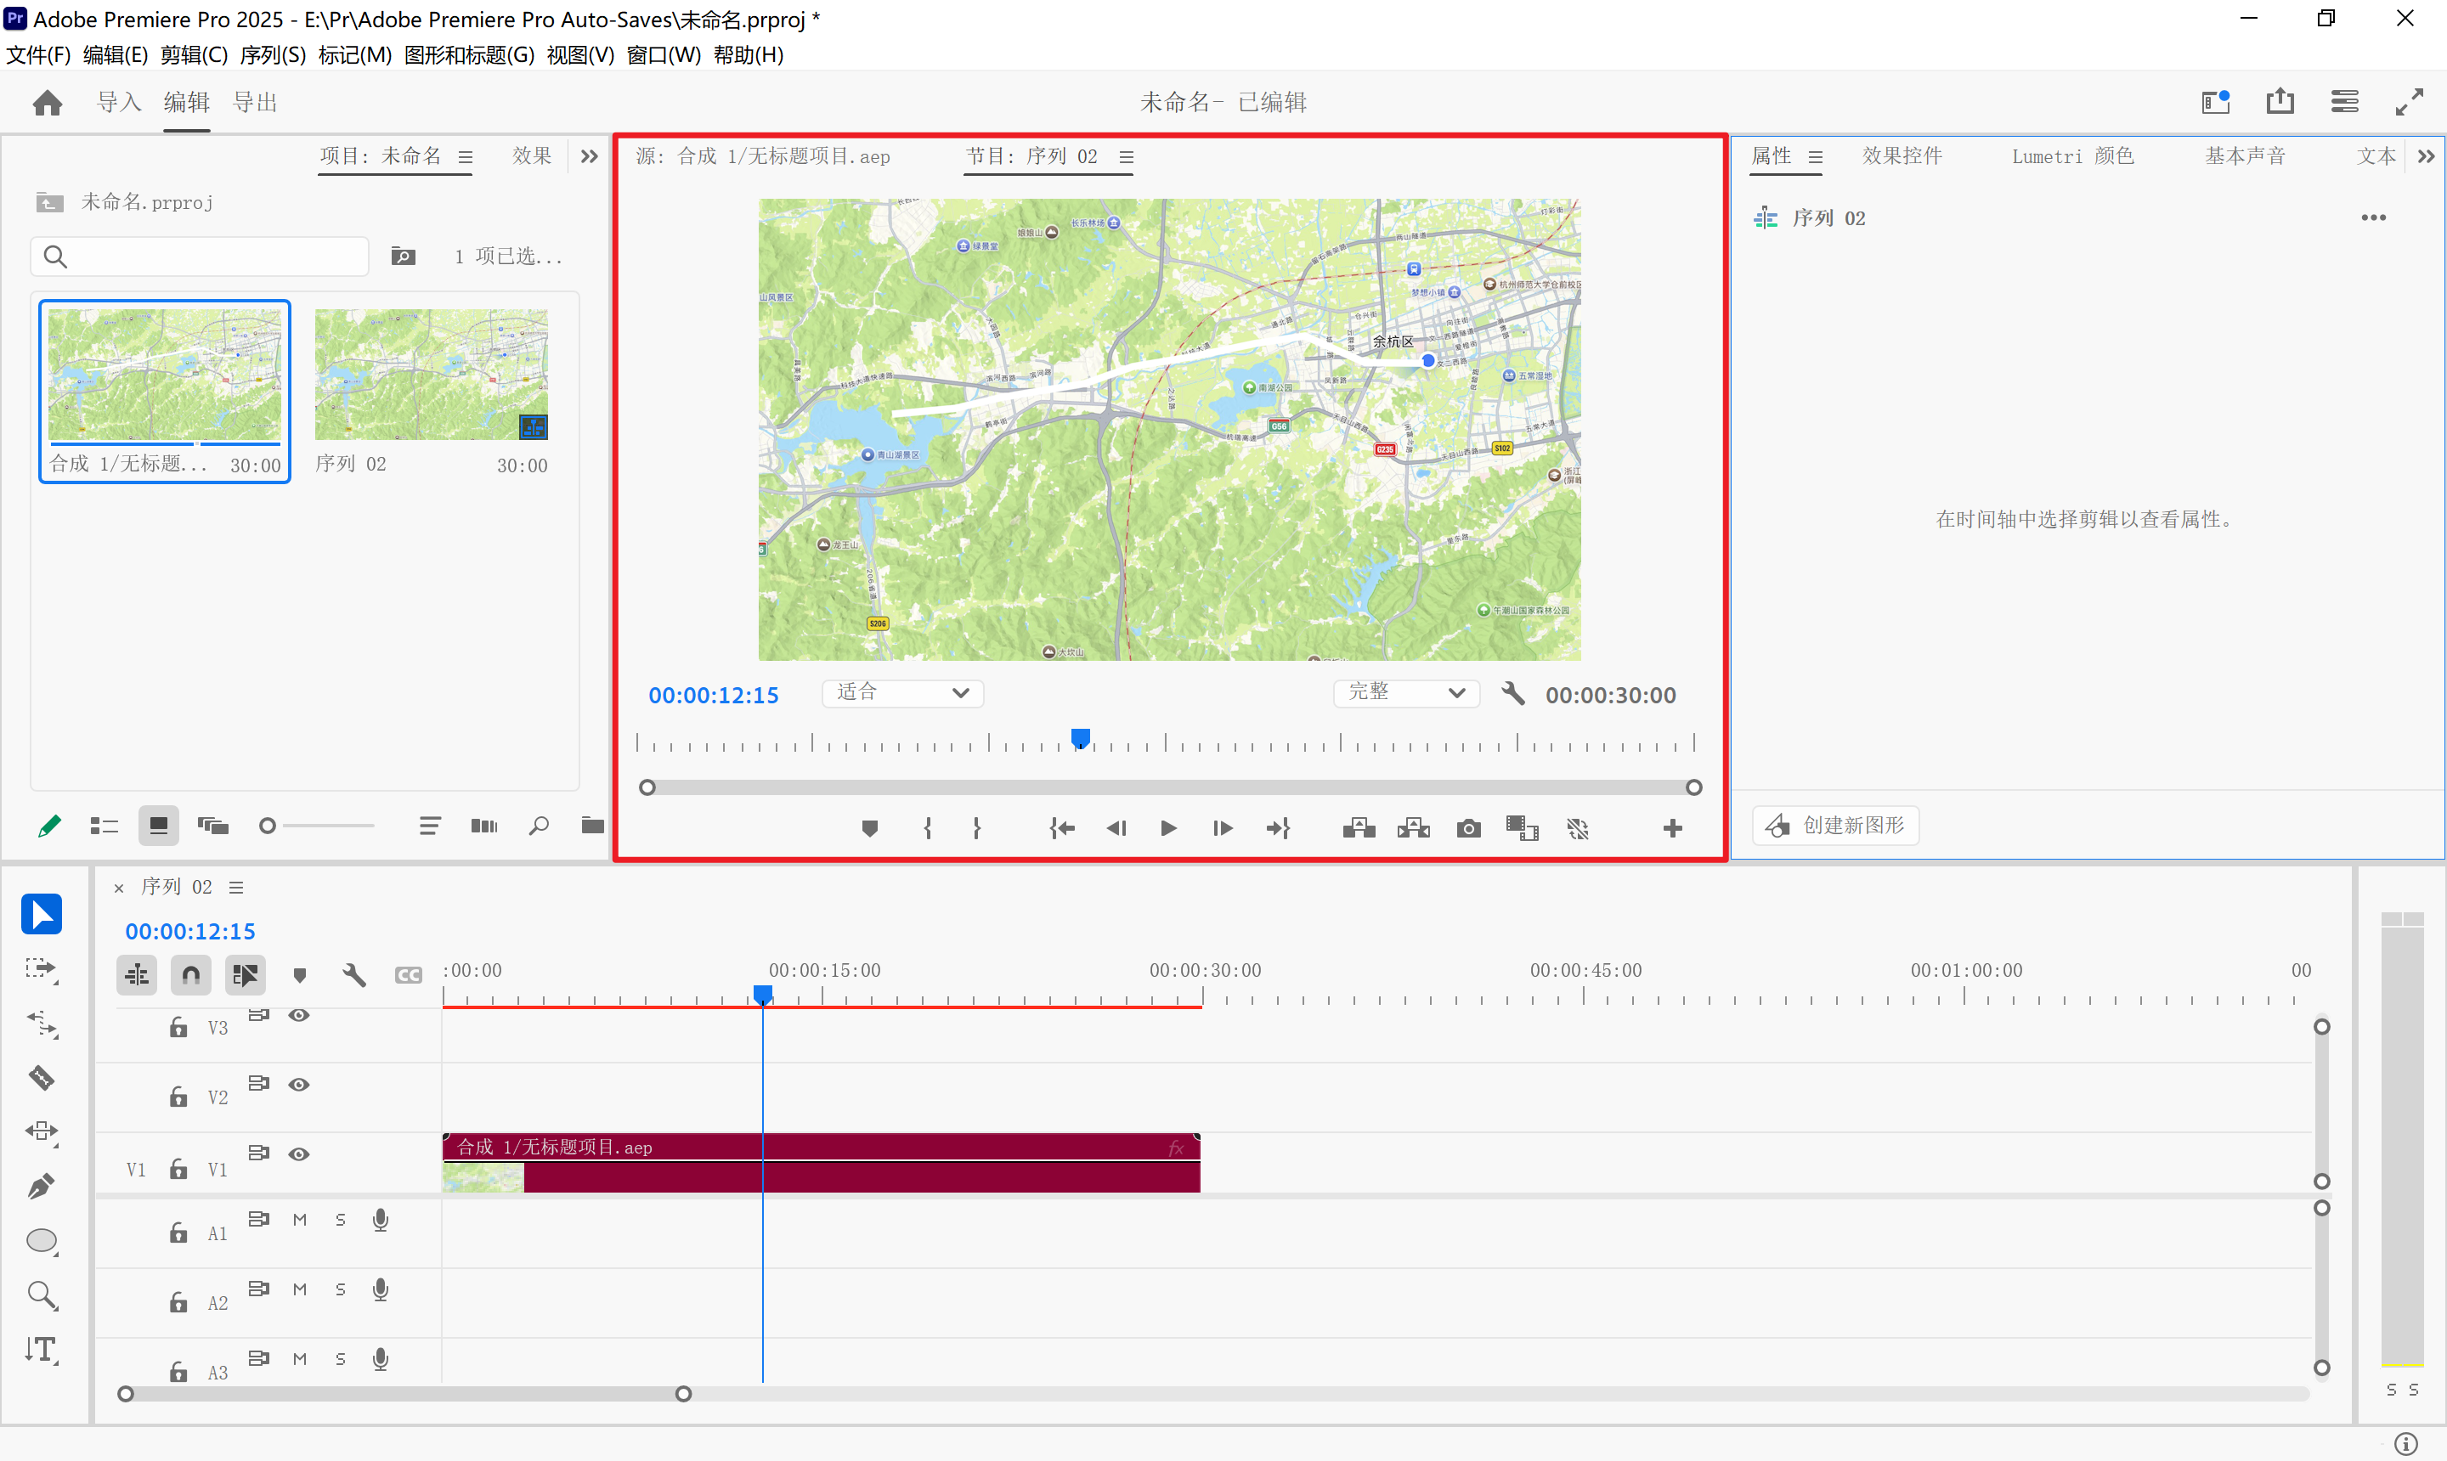Switch to the 导出 workspace
2447x1461 pixels.
[x=255, y=103]
